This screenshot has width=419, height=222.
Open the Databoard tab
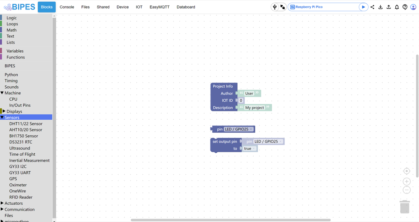[186, 7]
